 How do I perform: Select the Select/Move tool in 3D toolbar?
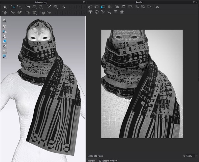tap(14, 7)
